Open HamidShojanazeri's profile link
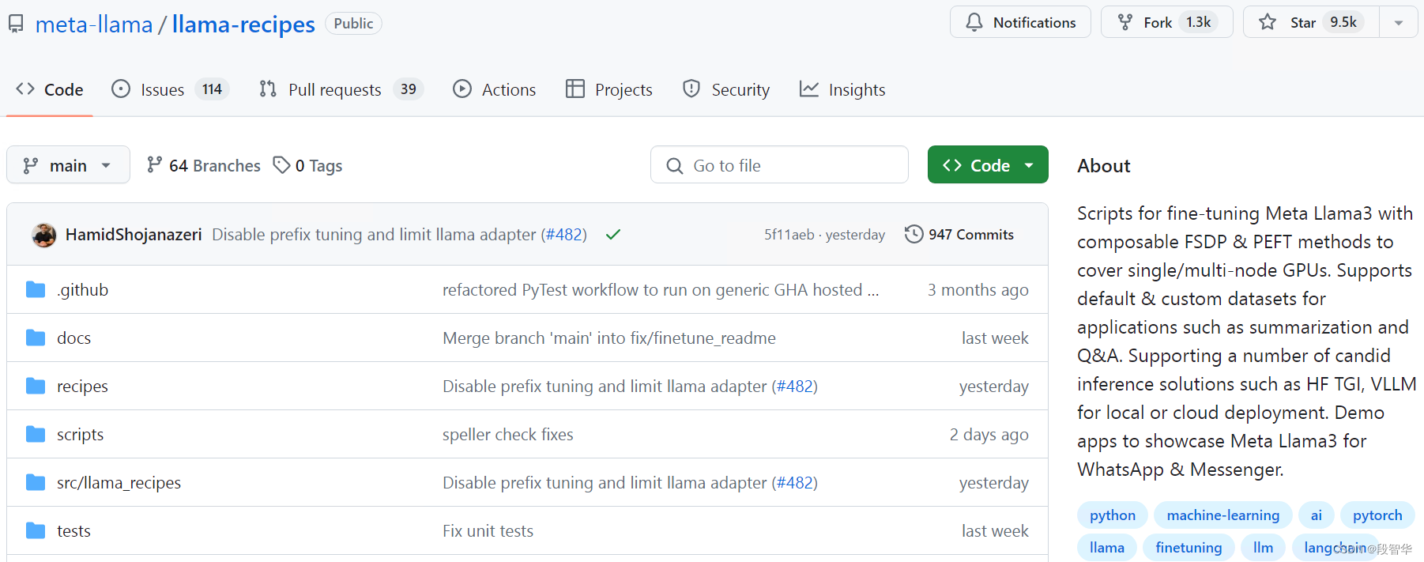Screen dimensions: 1424x562 click(134, 235)
